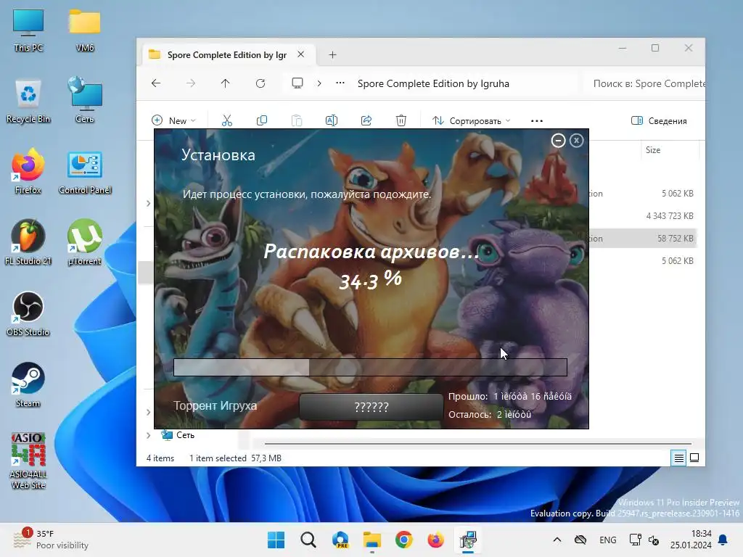
Task: Go back in File Explorer
Action: click(156, 83)
